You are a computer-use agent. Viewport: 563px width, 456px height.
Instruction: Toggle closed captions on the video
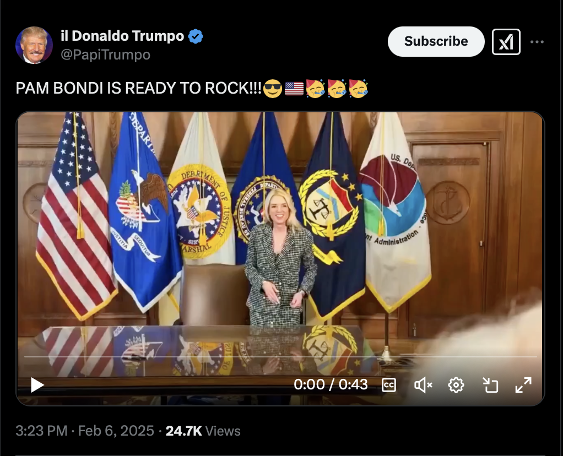(x=389, y=386)
